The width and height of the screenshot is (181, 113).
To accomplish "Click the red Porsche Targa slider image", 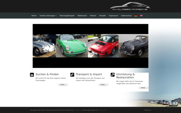I will (x=103, y=46).
